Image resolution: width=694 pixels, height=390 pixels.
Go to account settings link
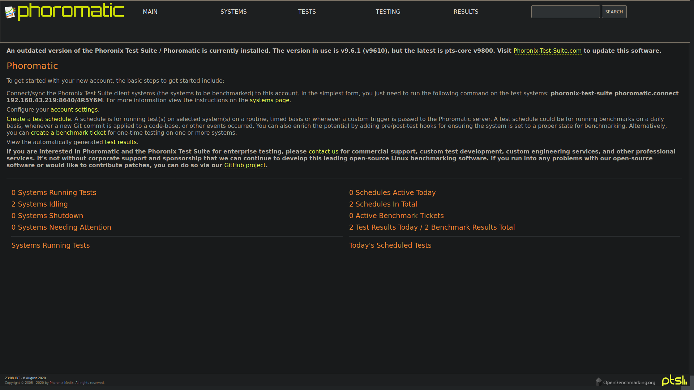74,110
